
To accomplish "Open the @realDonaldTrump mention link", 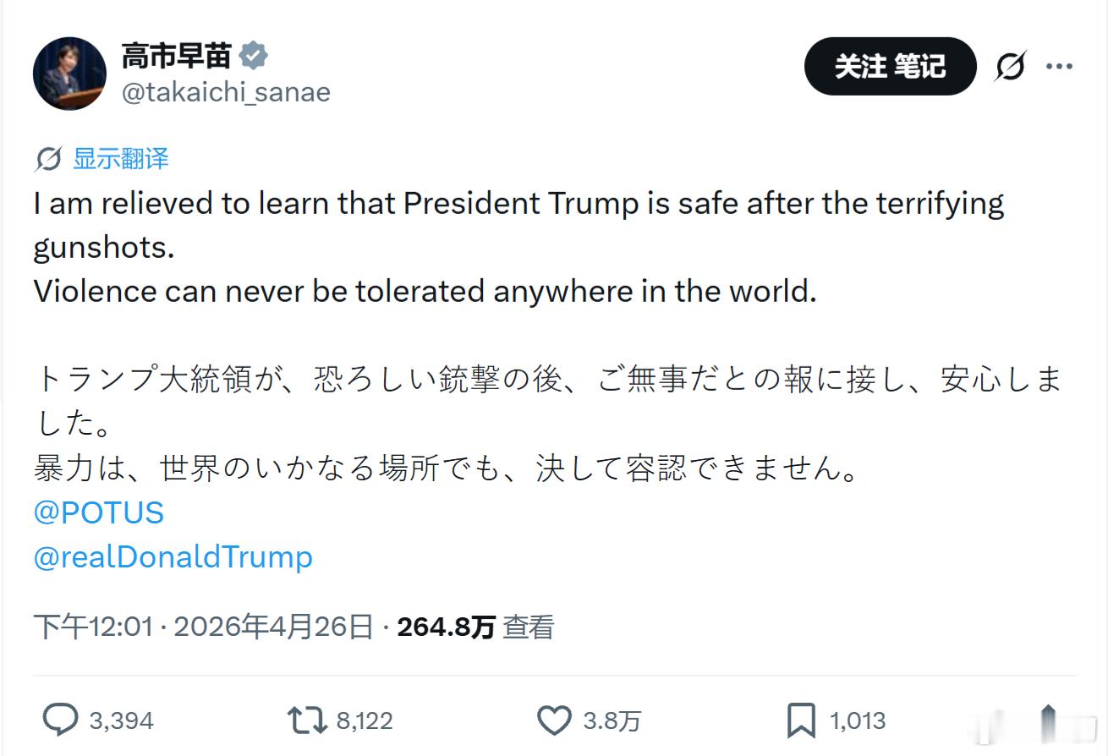I will tap(173, 557).
